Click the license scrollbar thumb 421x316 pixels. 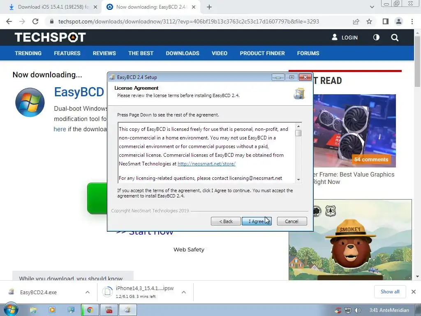click(x=298, y=133)
